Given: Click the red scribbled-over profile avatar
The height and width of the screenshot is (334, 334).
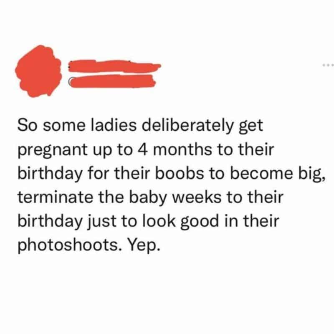Looking at the screenshot, I should click(38, 71).
